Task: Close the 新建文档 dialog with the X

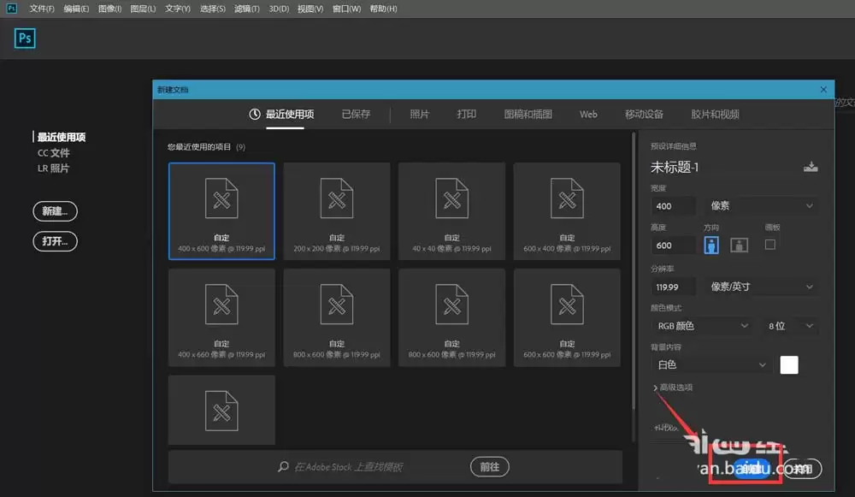Action: pos(823,90)
